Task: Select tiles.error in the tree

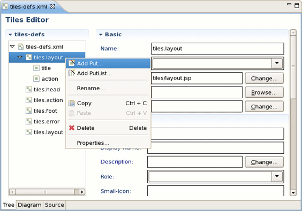Action: click(x=47, y=122)
